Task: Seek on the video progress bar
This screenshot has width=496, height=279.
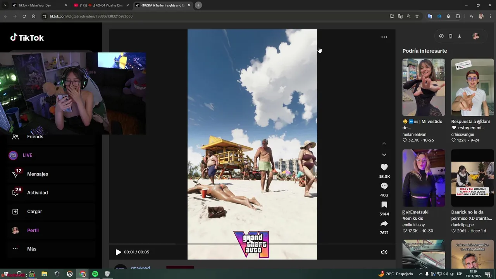Action: click(252, 244)
